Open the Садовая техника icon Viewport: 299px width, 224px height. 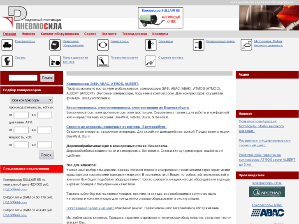[151, 61]
